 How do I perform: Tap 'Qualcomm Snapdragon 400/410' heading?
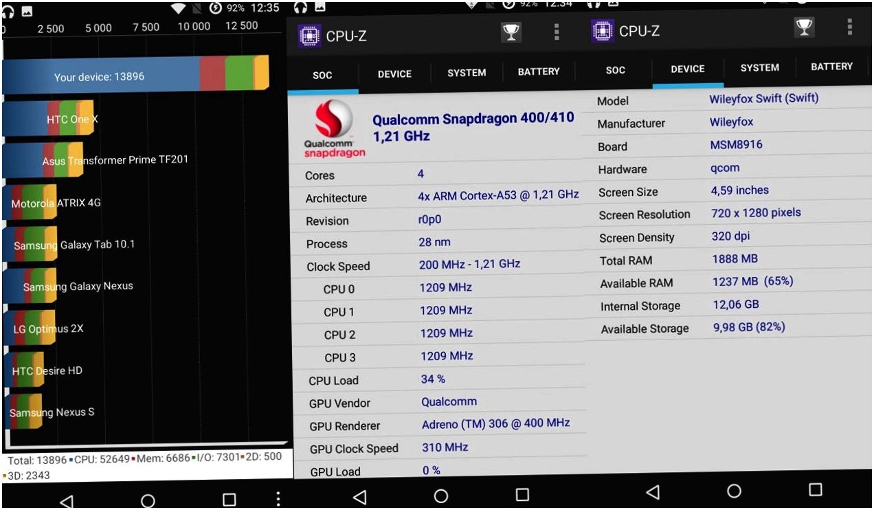click(473, 118)
